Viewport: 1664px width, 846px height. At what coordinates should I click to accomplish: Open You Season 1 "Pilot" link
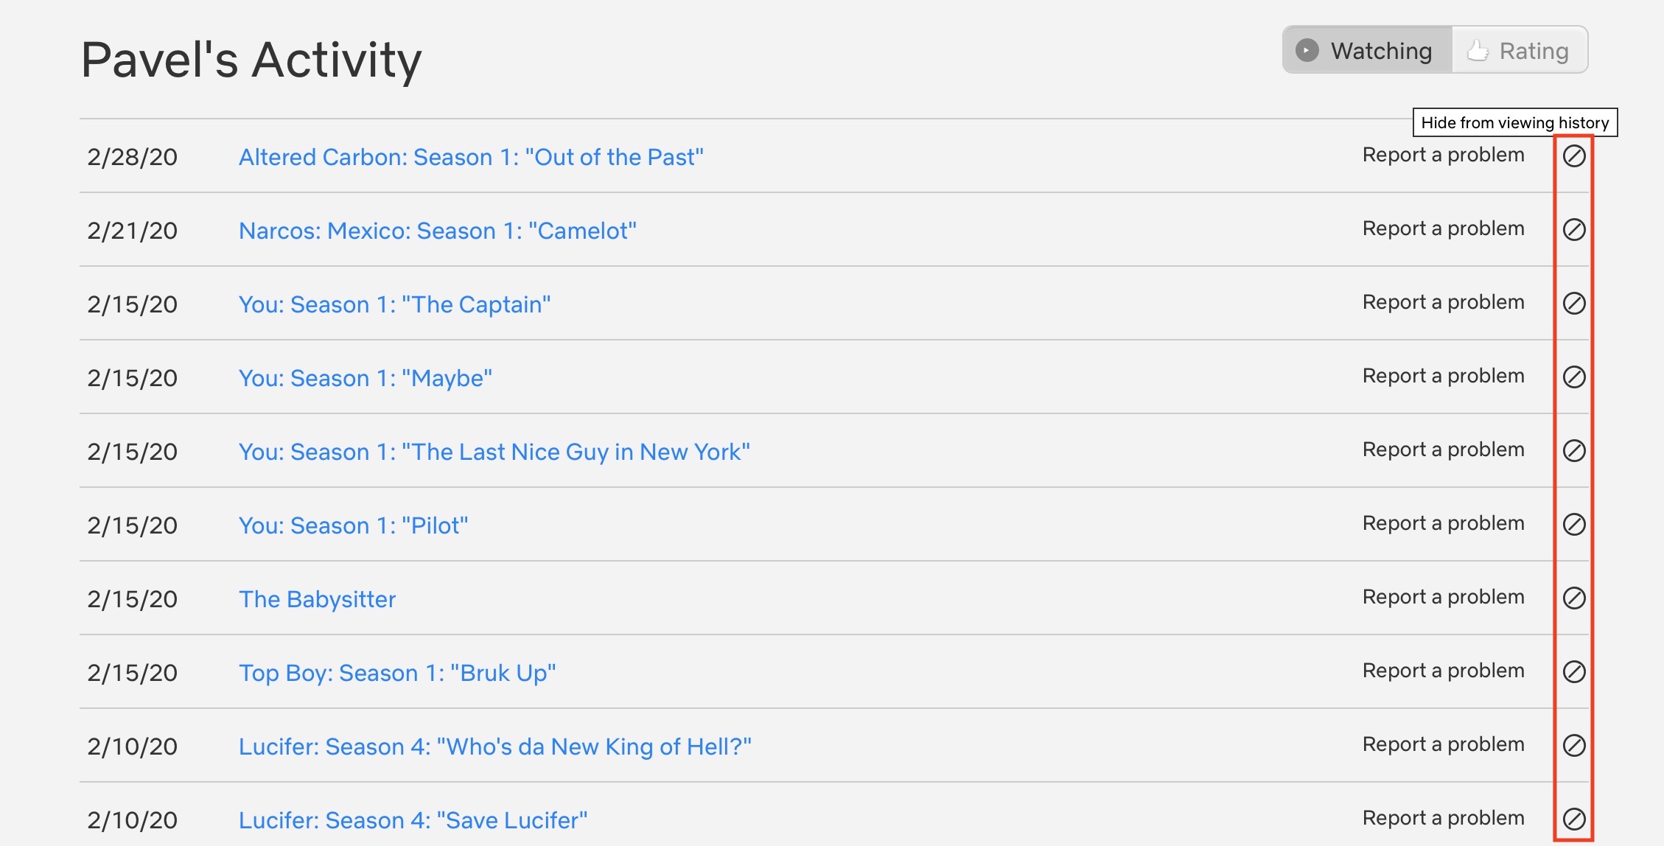[353, 525]
